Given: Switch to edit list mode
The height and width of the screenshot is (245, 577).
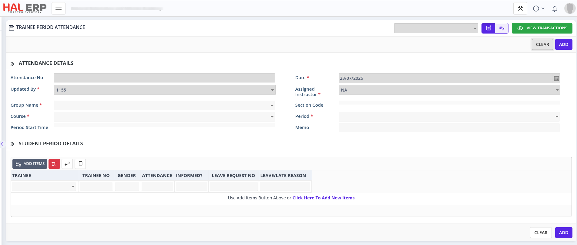Looking at the screenshot, I should click(x=502, y=28).
